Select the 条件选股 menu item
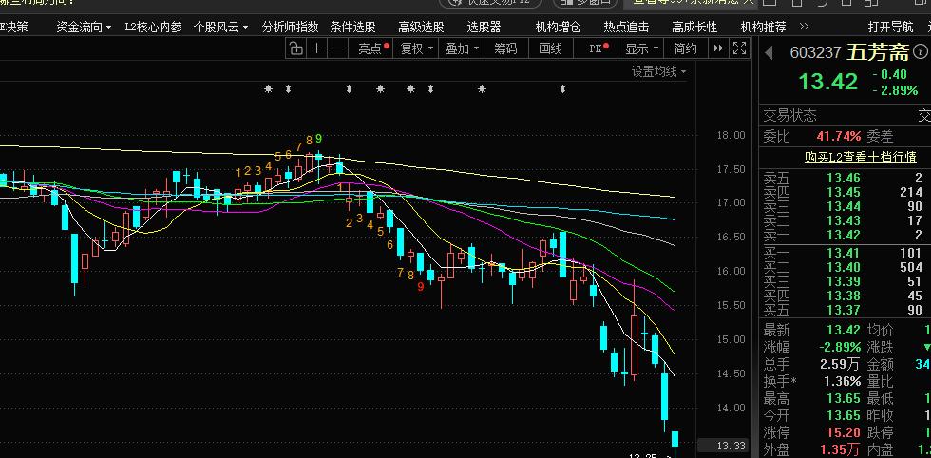 coord(353,27)
